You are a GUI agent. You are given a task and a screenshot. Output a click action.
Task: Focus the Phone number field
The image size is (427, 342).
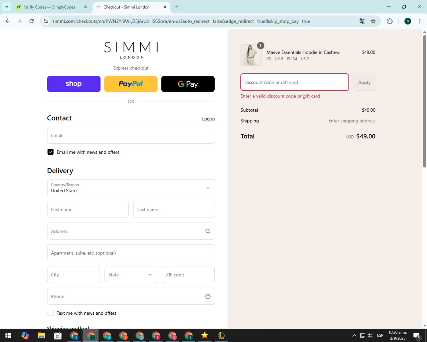tap(131, 296)
